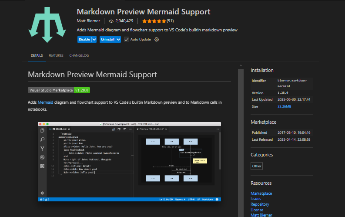
Task: Click Published date 2017-08-10, 19:04:16
Action: click(x=294, y=132)
